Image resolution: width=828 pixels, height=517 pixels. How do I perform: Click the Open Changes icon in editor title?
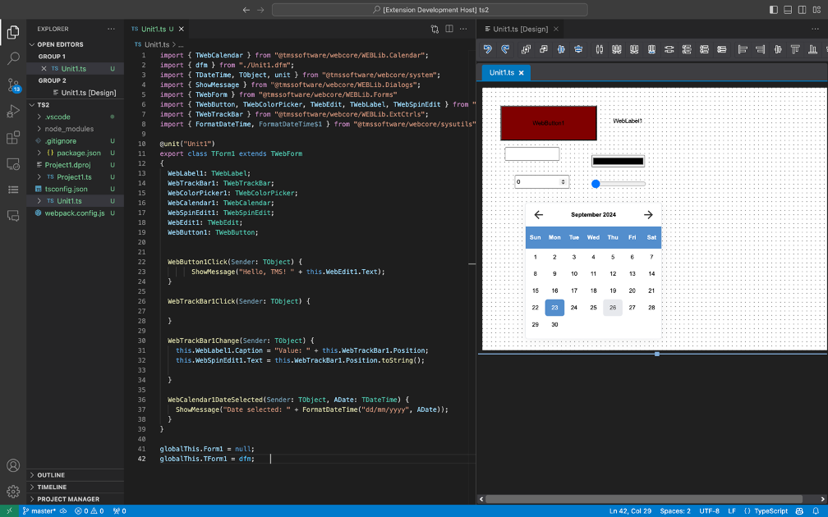tap(435, 29)
